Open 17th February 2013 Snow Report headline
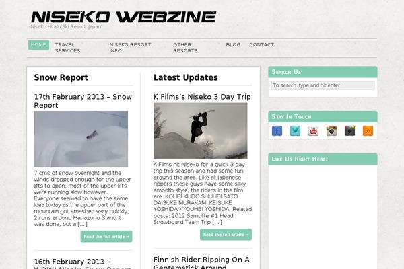 pos(83,101)
